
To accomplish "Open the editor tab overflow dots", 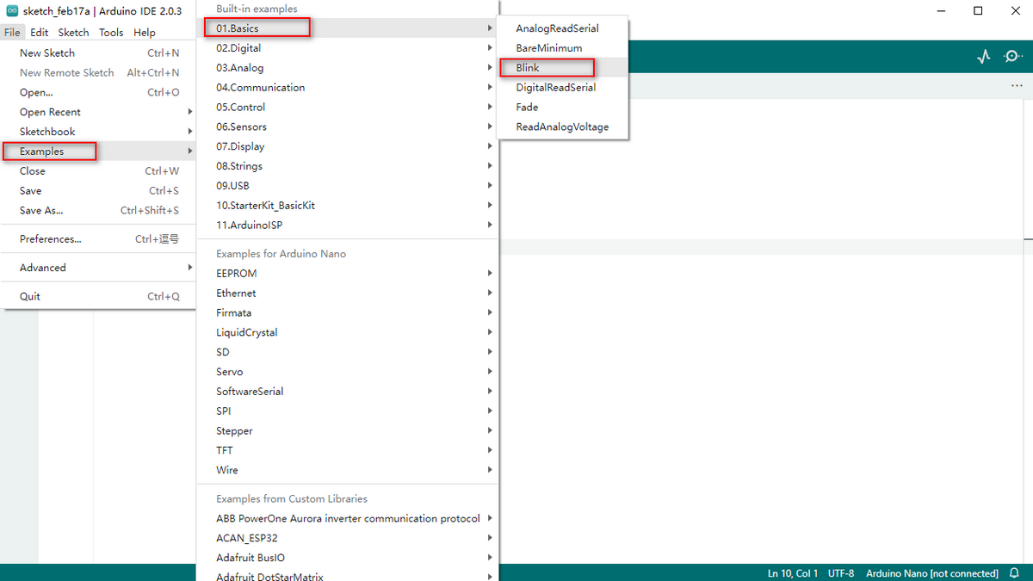I will (1017, 86).
